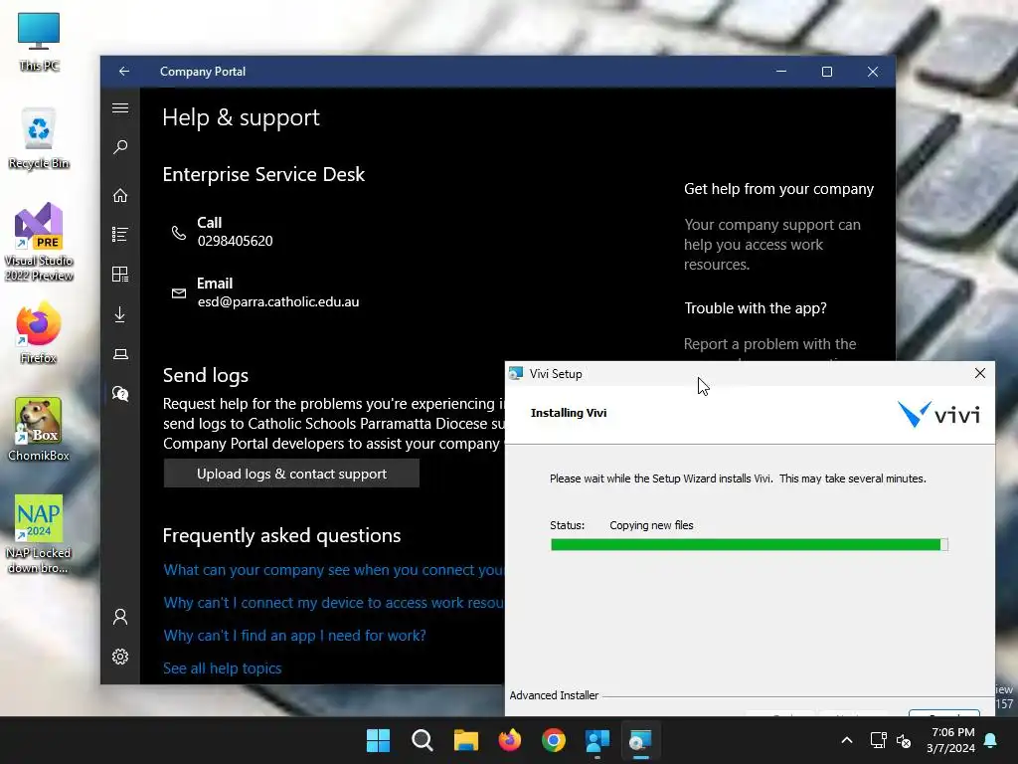The height and width of the screenshot is (764, 1018).
Task: Open the Apps list icon in sidebar
Action: 120,234
